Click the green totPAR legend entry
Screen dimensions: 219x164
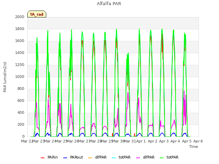click(x=169, y=157)
